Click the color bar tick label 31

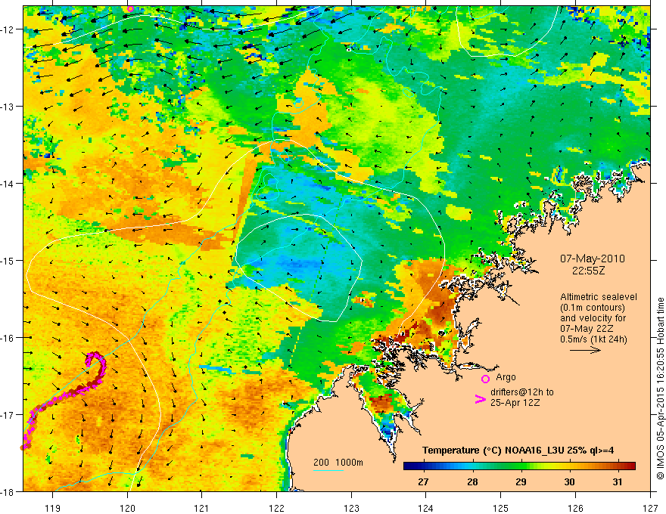[x=618, y=481]
